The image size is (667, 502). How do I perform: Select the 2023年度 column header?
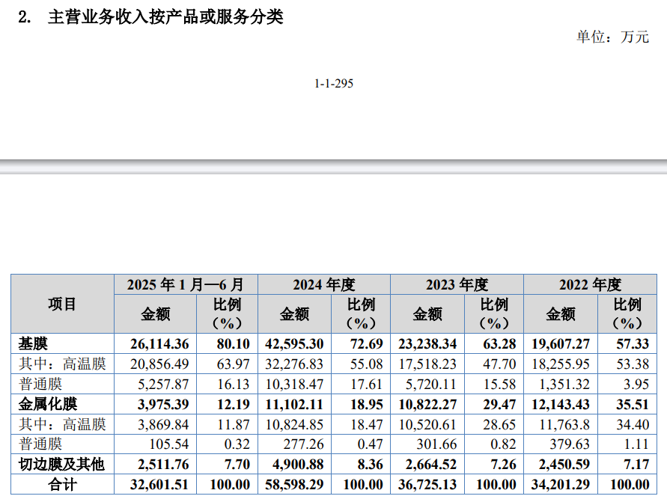tap(455, 284)
